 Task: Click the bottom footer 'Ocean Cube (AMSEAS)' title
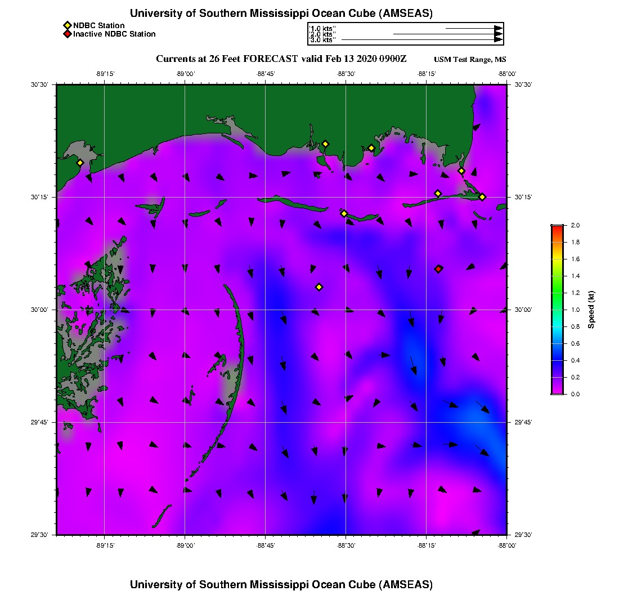281,584
